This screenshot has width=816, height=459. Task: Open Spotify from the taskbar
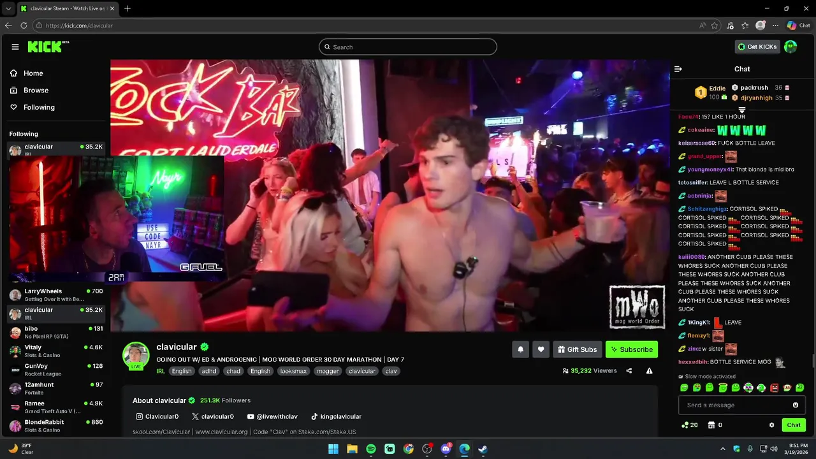(371, 449)
